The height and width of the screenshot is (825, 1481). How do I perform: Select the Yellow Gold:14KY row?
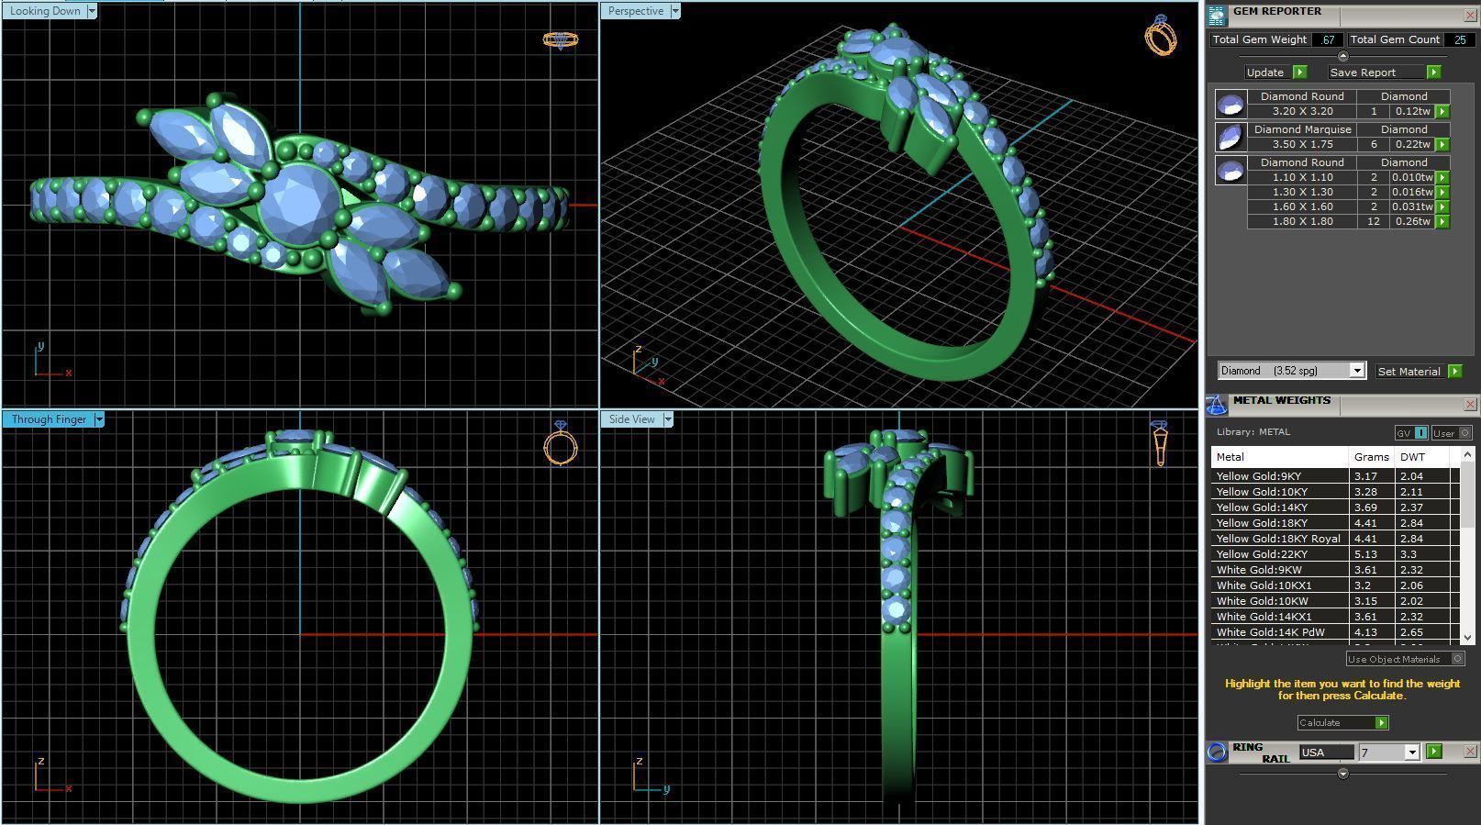[x=1335, y=507]
